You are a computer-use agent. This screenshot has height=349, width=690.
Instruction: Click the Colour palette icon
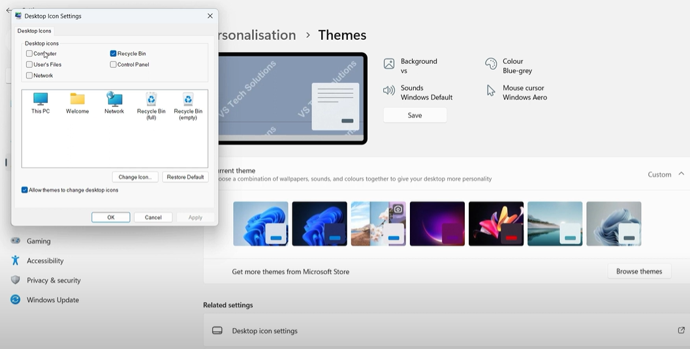click(x=491, y=64)
